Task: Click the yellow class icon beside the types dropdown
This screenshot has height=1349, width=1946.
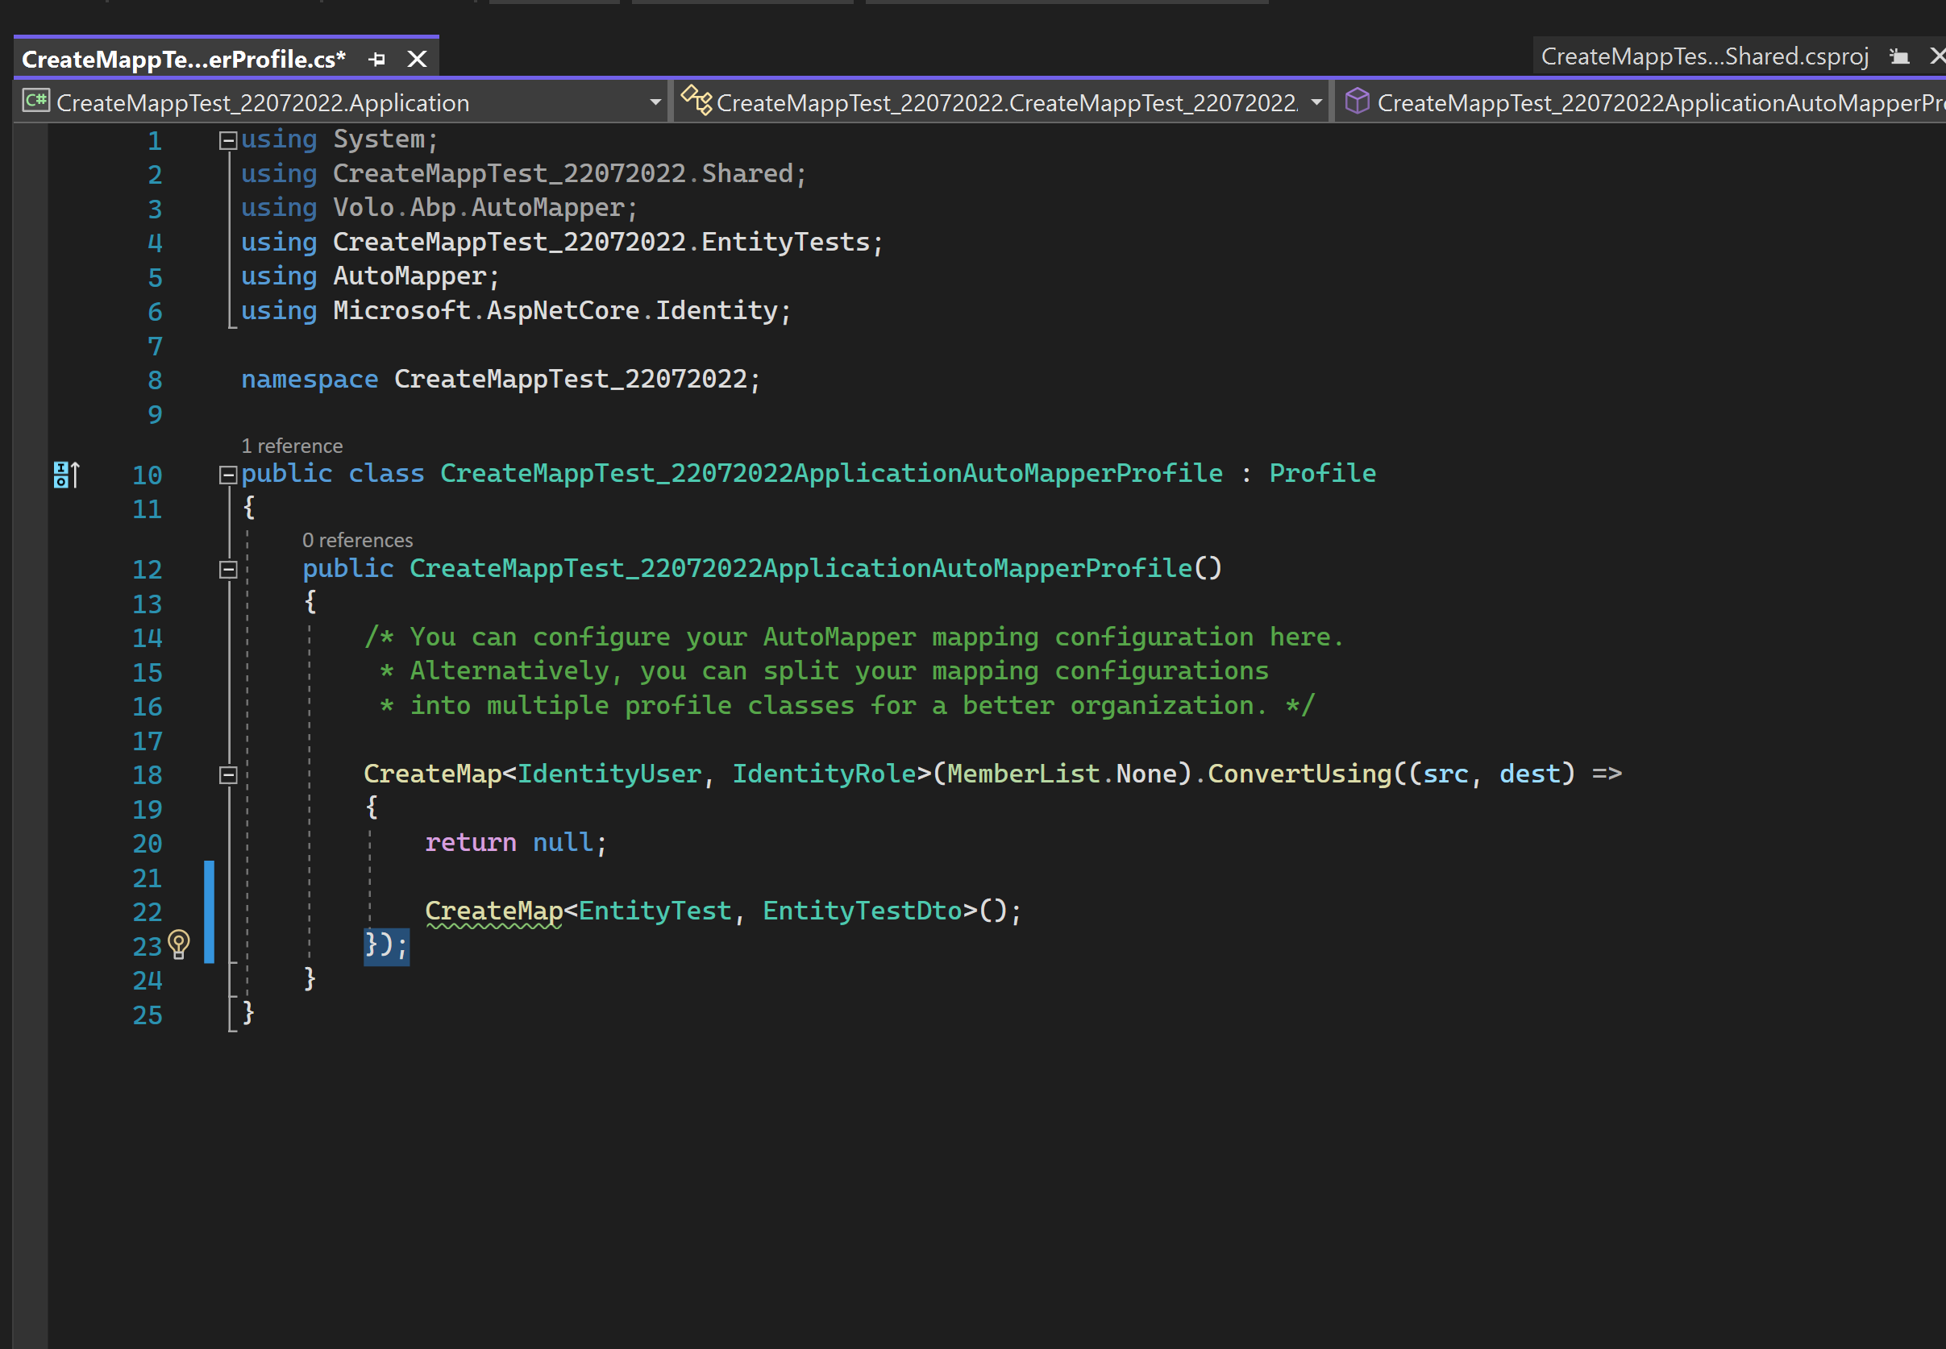Action: click(697, 100)
